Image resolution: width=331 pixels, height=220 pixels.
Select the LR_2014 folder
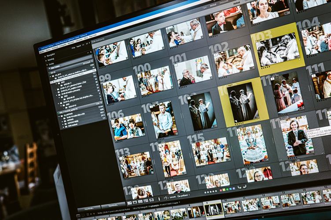(58, 75)
